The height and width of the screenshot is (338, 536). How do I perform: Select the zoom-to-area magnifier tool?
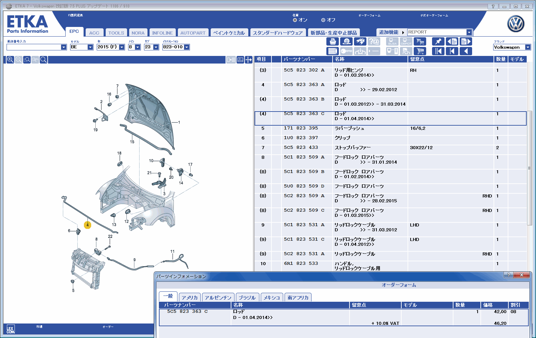pyautogui.click(x=27, y=60)
